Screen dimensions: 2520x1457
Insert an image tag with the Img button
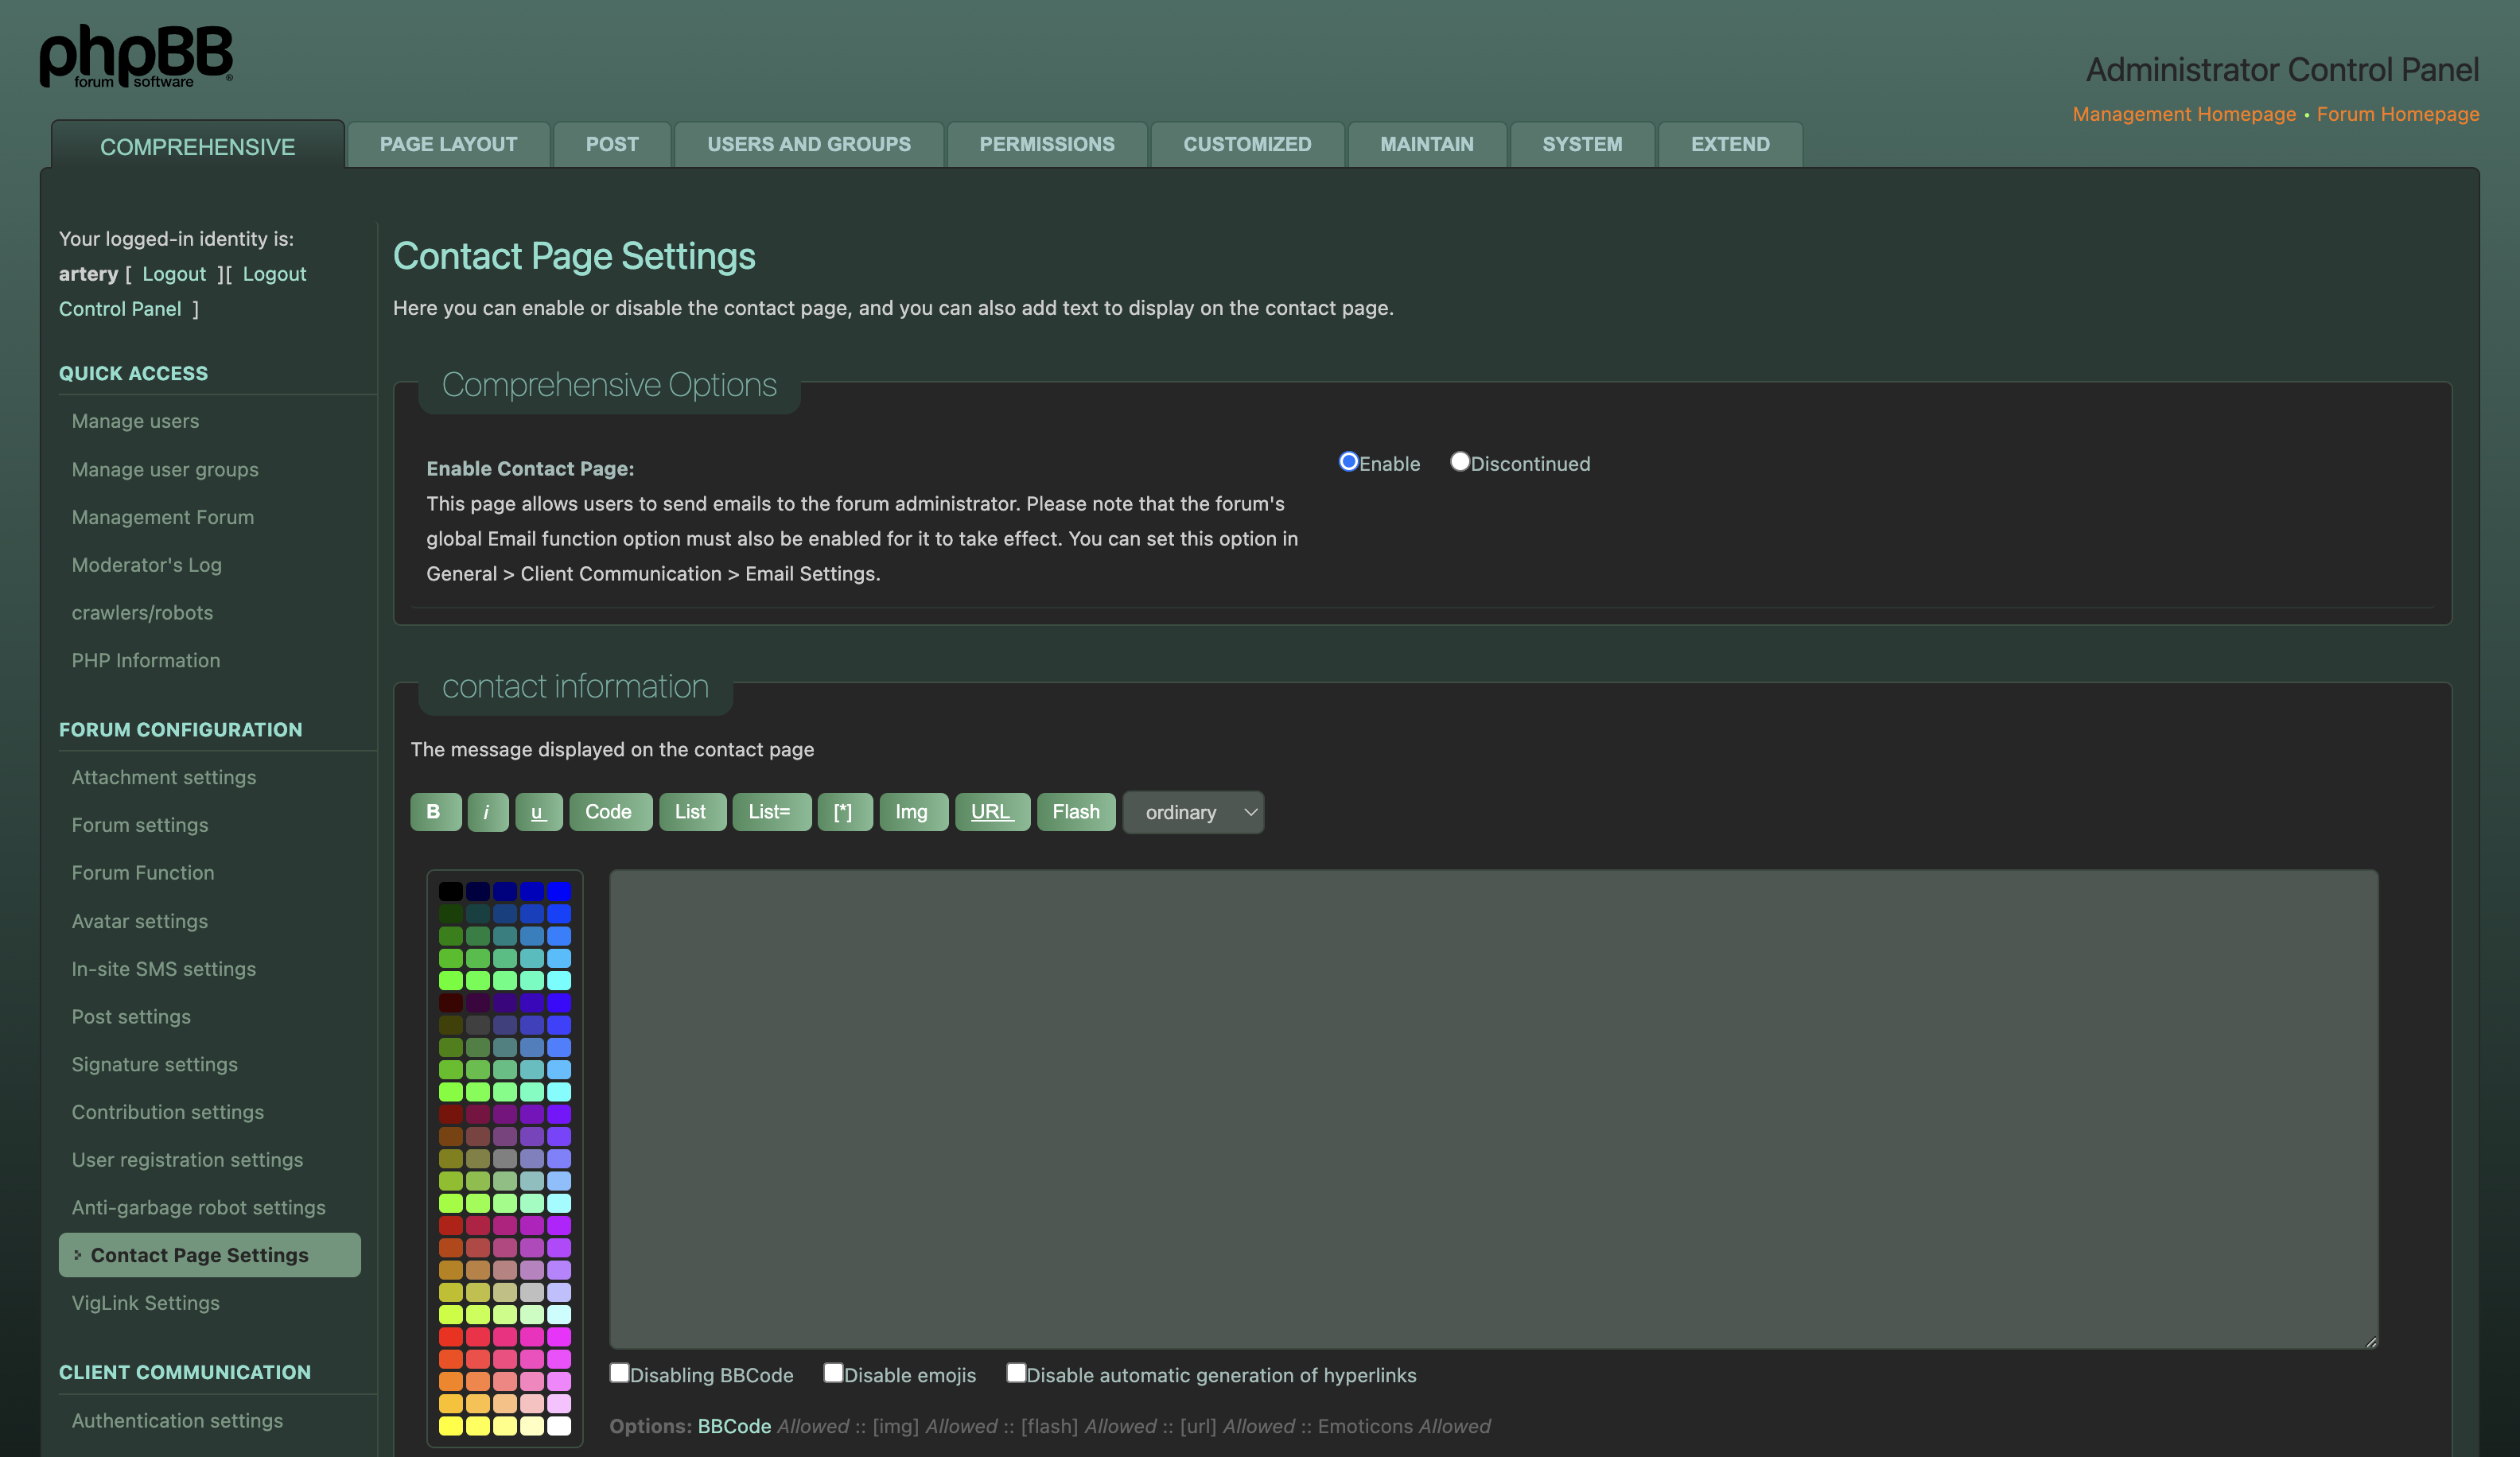tap(911, 812)
